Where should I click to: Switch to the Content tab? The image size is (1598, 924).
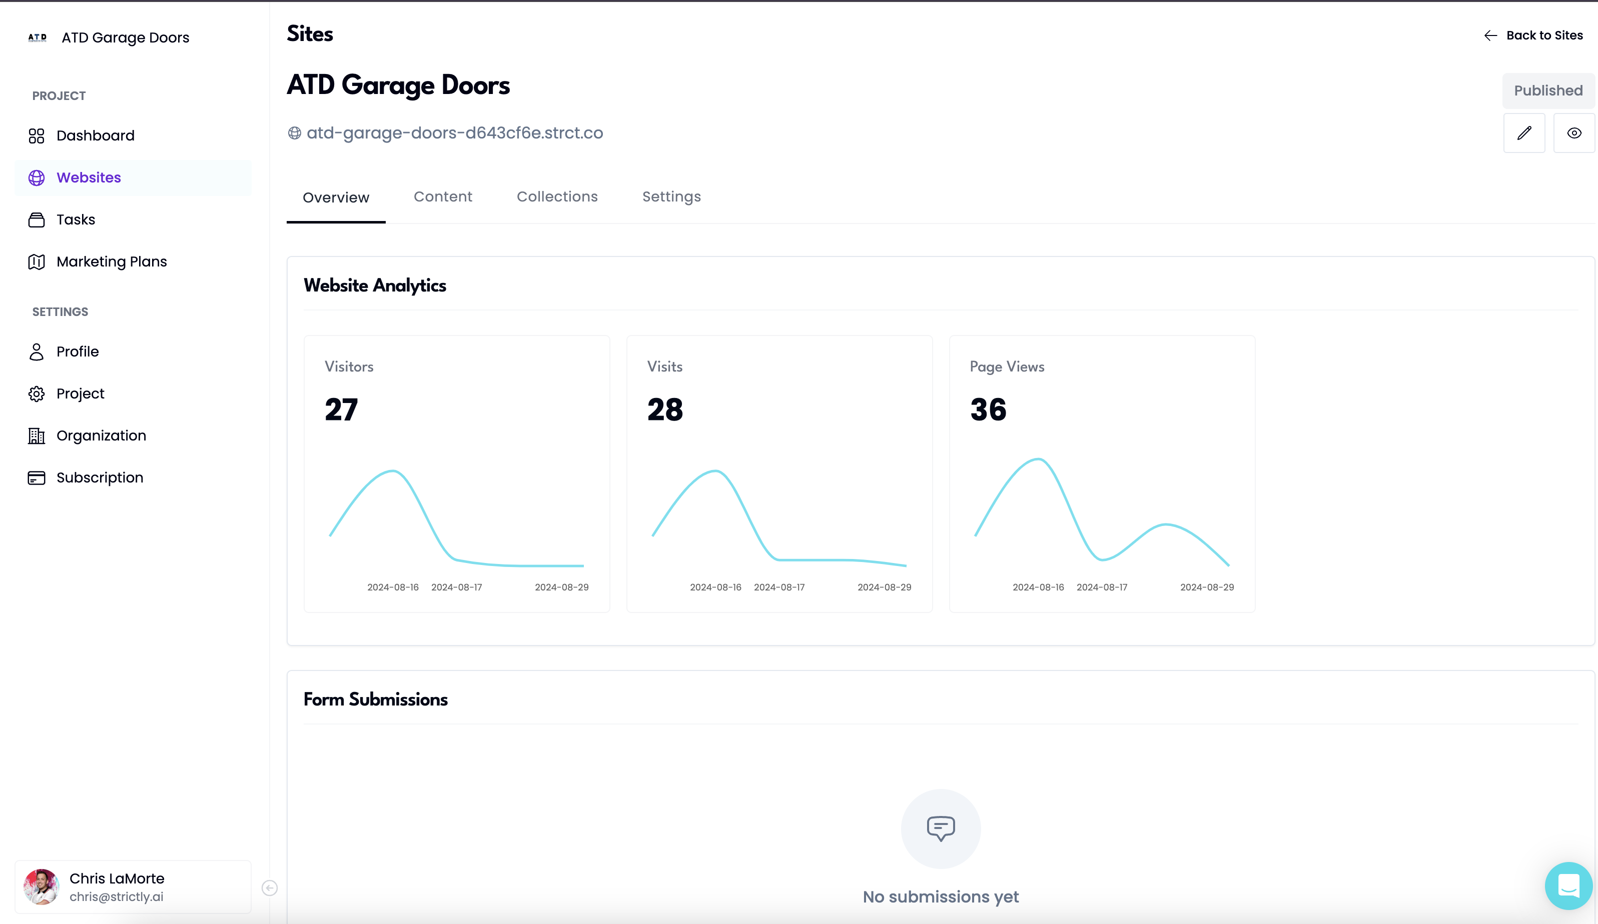tap(443, 197)
